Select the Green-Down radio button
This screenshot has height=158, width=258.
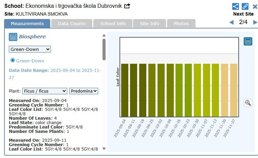tap(13, 60)
